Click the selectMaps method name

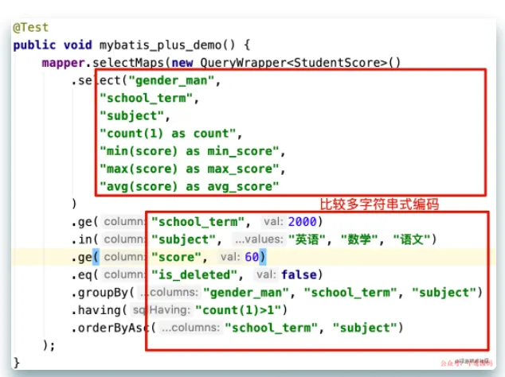128,63
